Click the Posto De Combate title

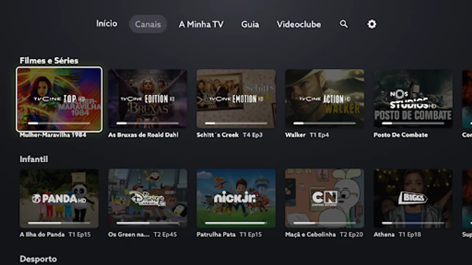(401, 135)
